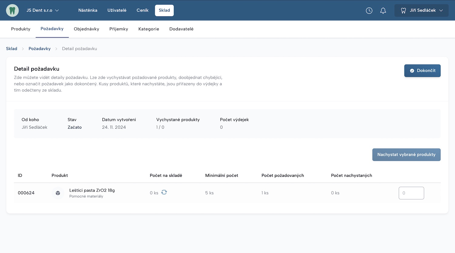Image resolution: width=455 pixels, height=253 pixels.
Task: Click the Vychystané produkty value 1 / 0
Action: (160, 127)
